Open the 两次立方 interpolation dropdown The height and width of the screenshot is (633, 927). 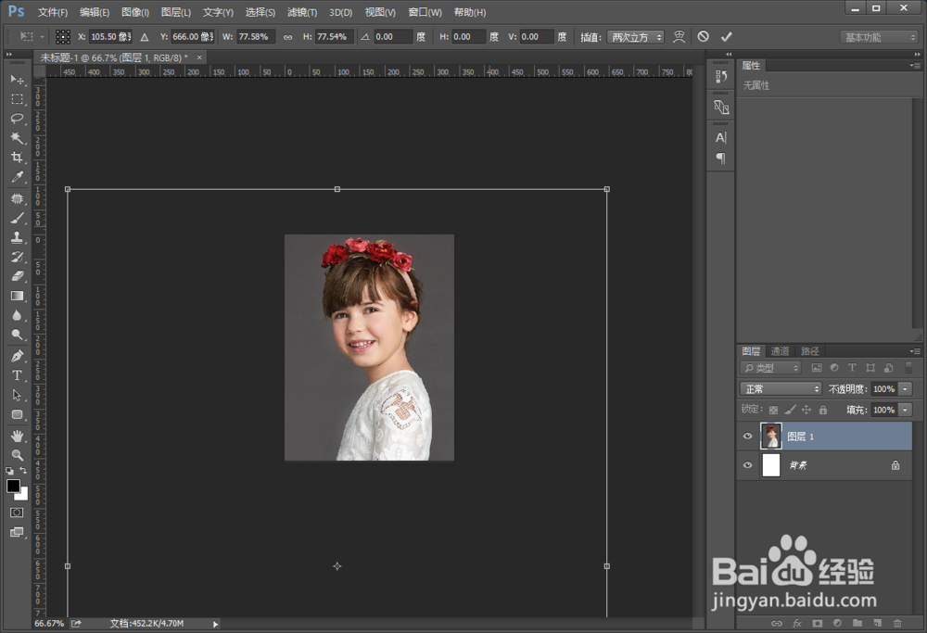coord(635,37)
